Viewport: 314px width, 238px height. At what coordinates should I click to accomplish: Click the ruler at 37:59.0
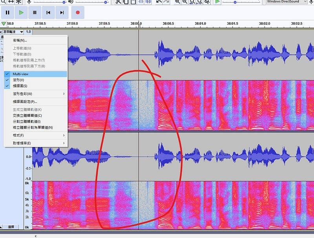click(x=72, y=23)
